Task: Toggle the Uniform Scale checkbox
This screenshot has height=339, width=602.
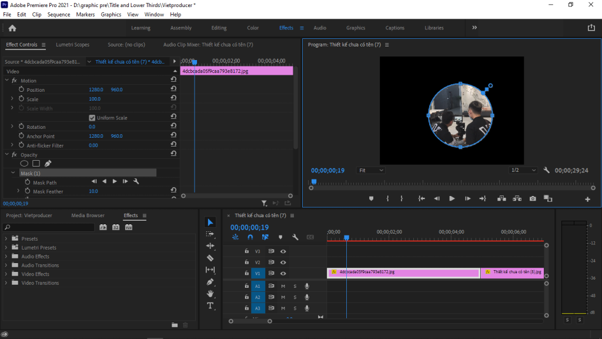Action: pos(92,117)
